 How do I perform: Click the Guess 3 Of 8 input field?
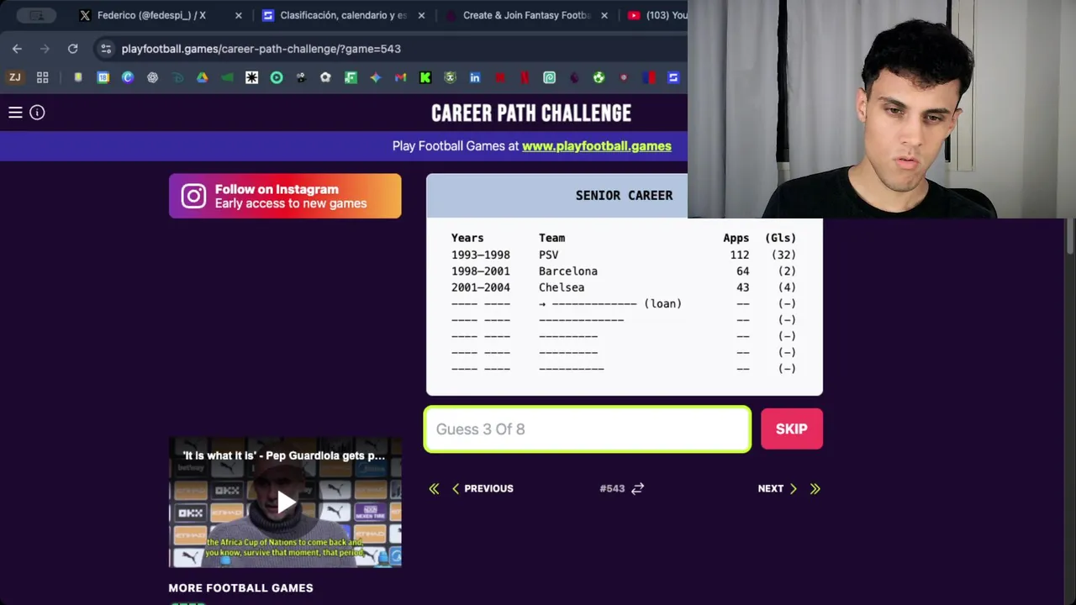click(x=588, y=429)
